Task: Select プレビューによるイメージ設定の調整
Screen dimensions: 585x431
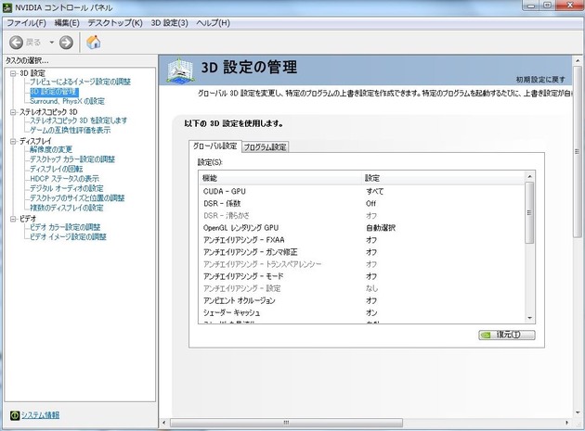Action: pos(80,82)
